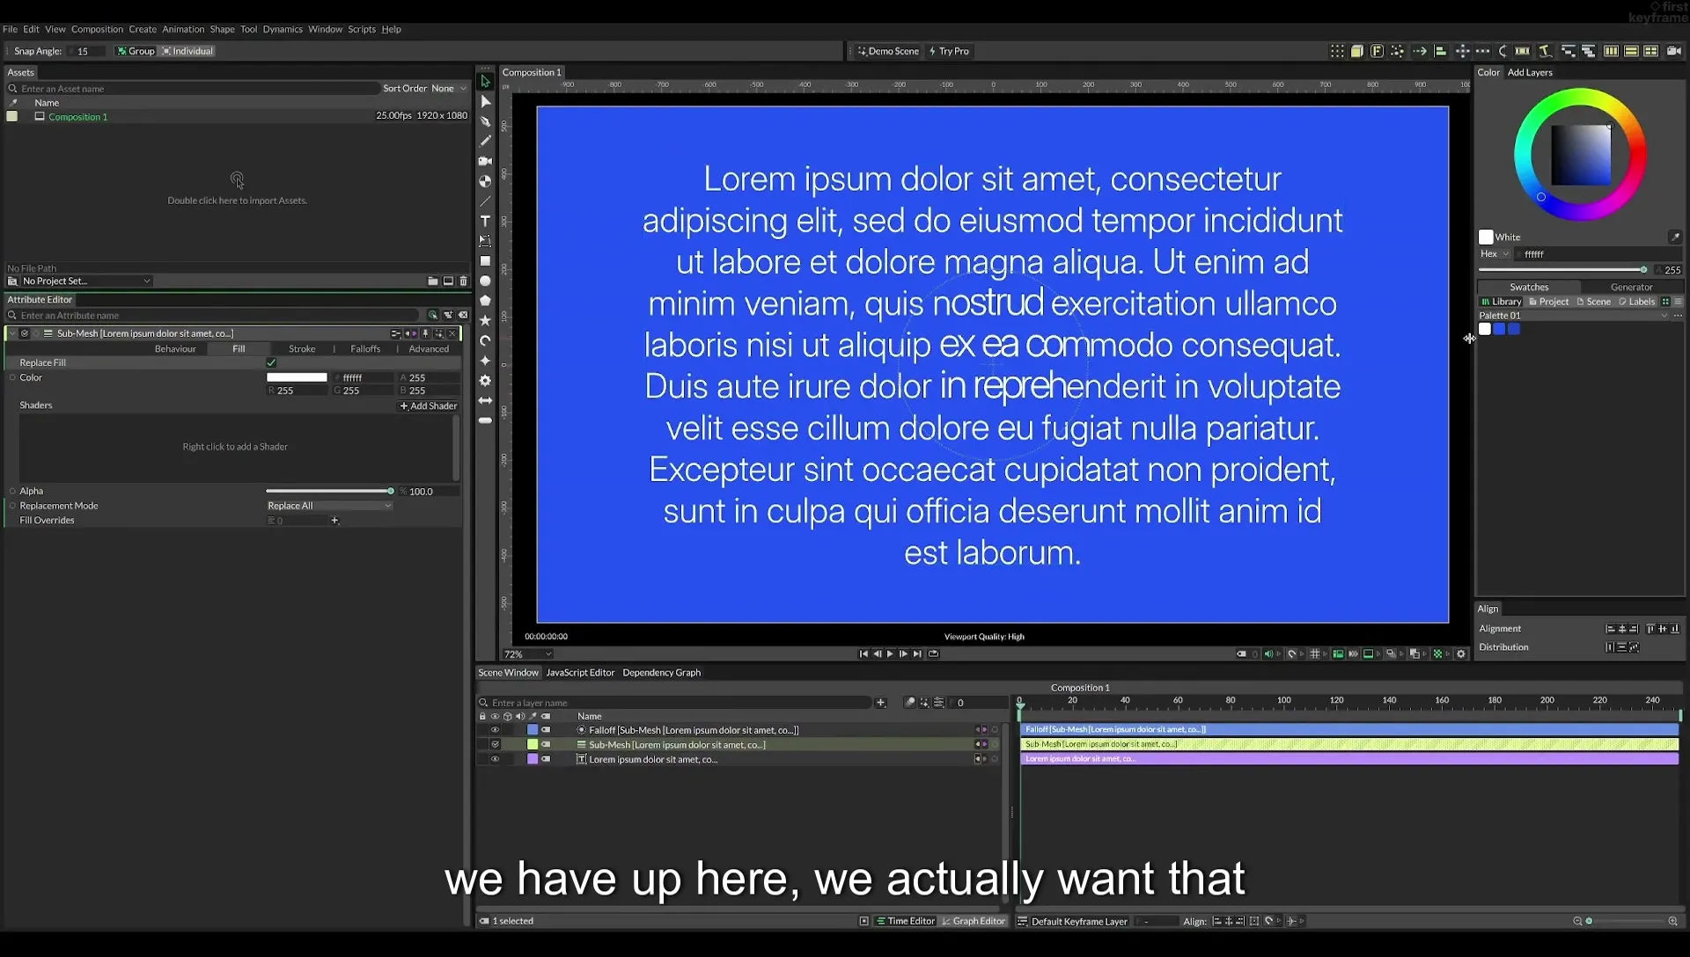
Task: Hide the Falloff Sub-Mesh layer
Action: click(x=495, y=730)
